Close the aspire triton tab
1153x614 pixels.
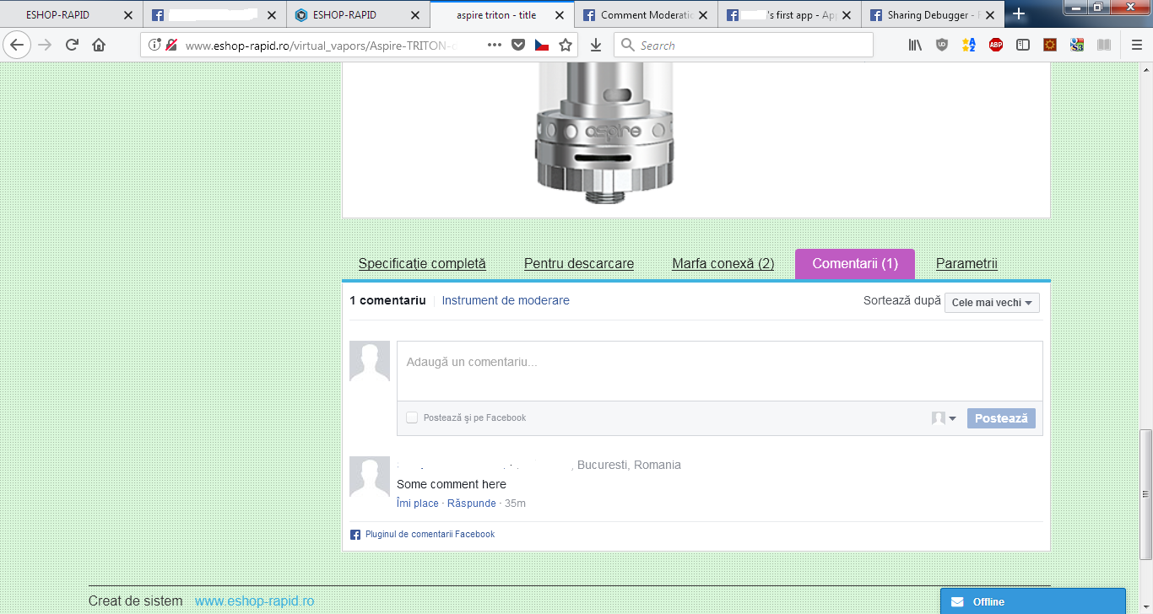(x=559, y=15)
